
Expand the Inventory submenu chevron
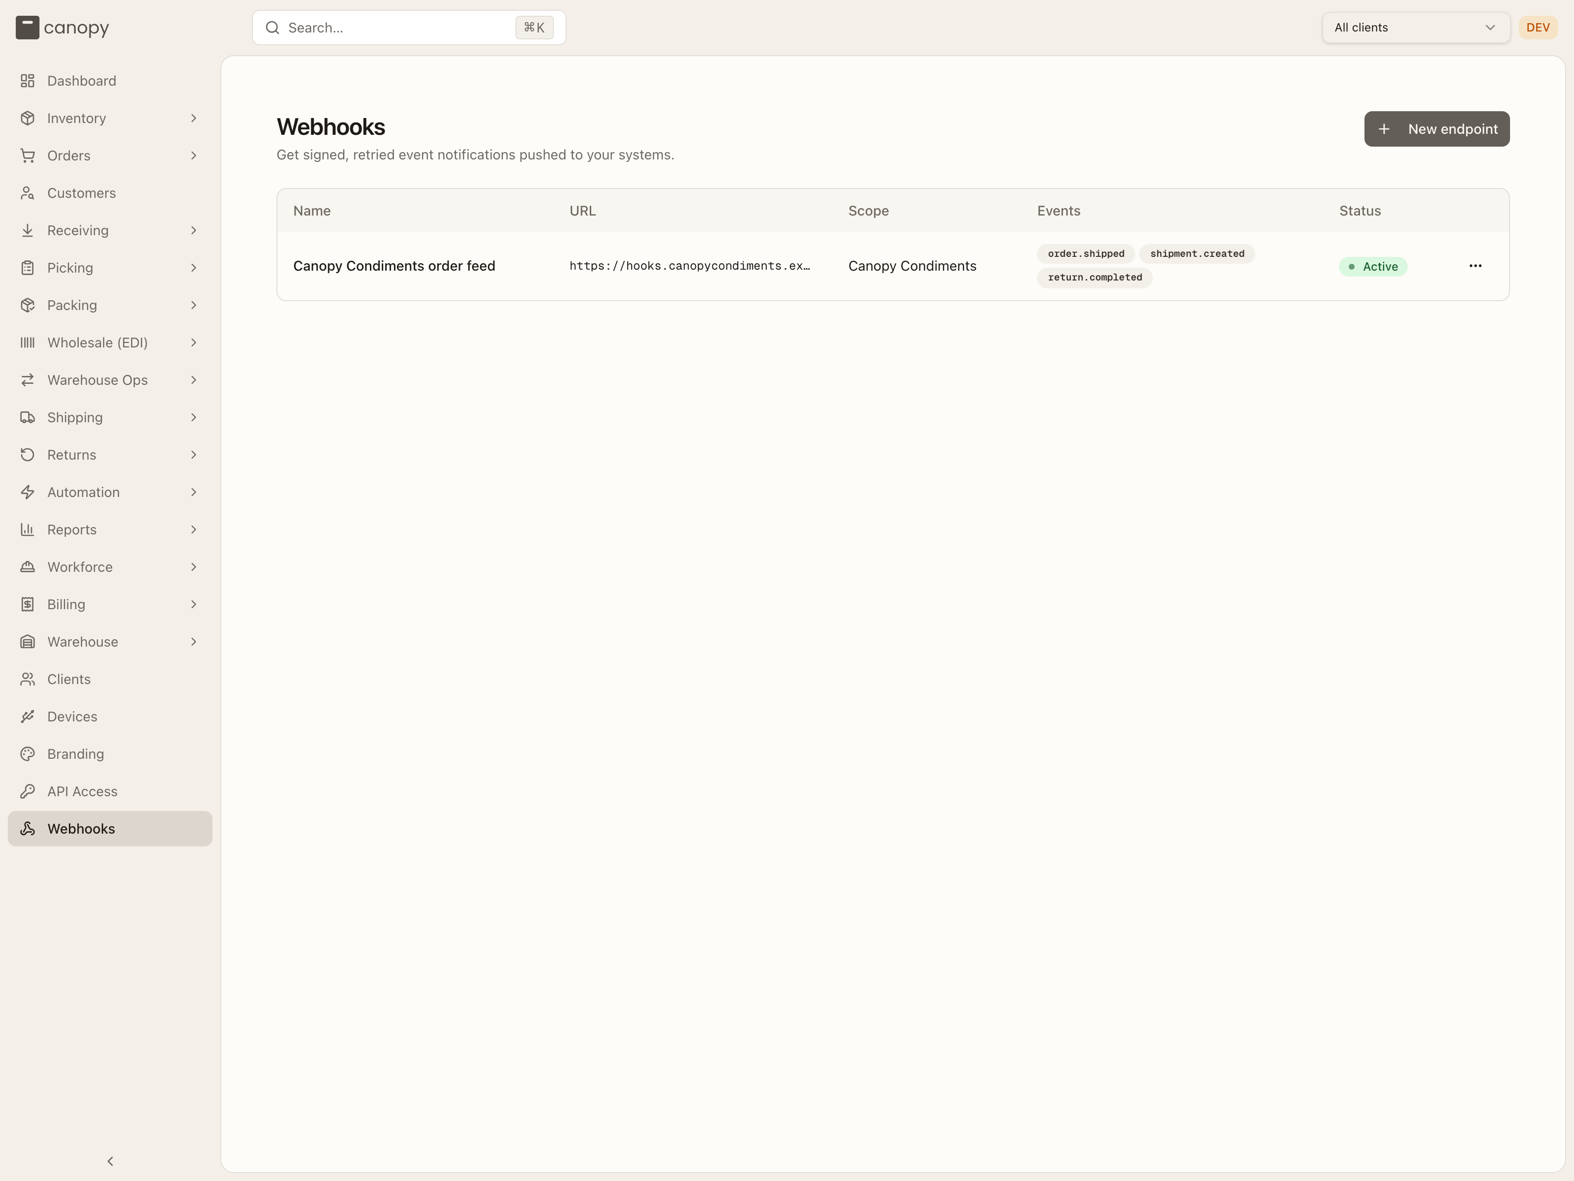193,118
